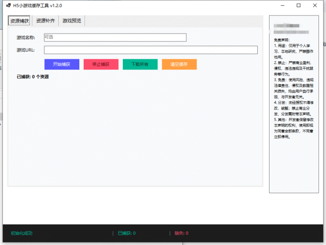Hit the red 停止捕获 button

(101, 64)
